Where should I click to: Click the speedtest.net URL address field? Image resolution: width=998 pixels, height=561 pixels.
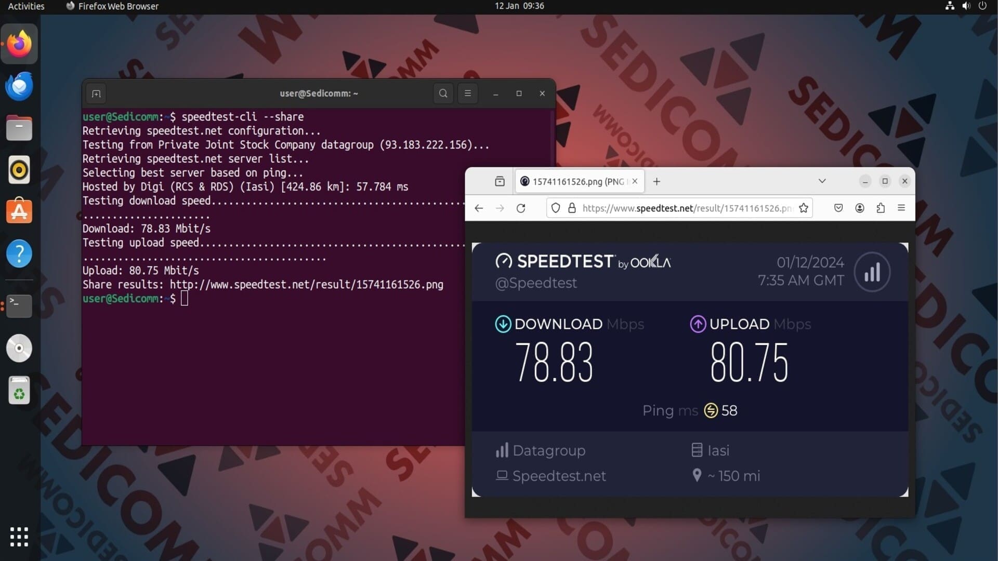click(x=686, y=208)
